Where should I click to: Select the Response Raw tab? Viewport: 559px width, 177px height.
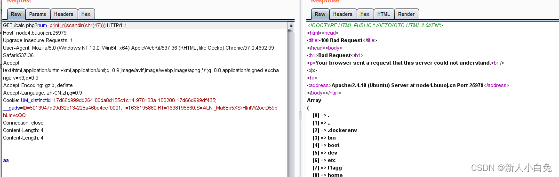click(x=320, y=14)
